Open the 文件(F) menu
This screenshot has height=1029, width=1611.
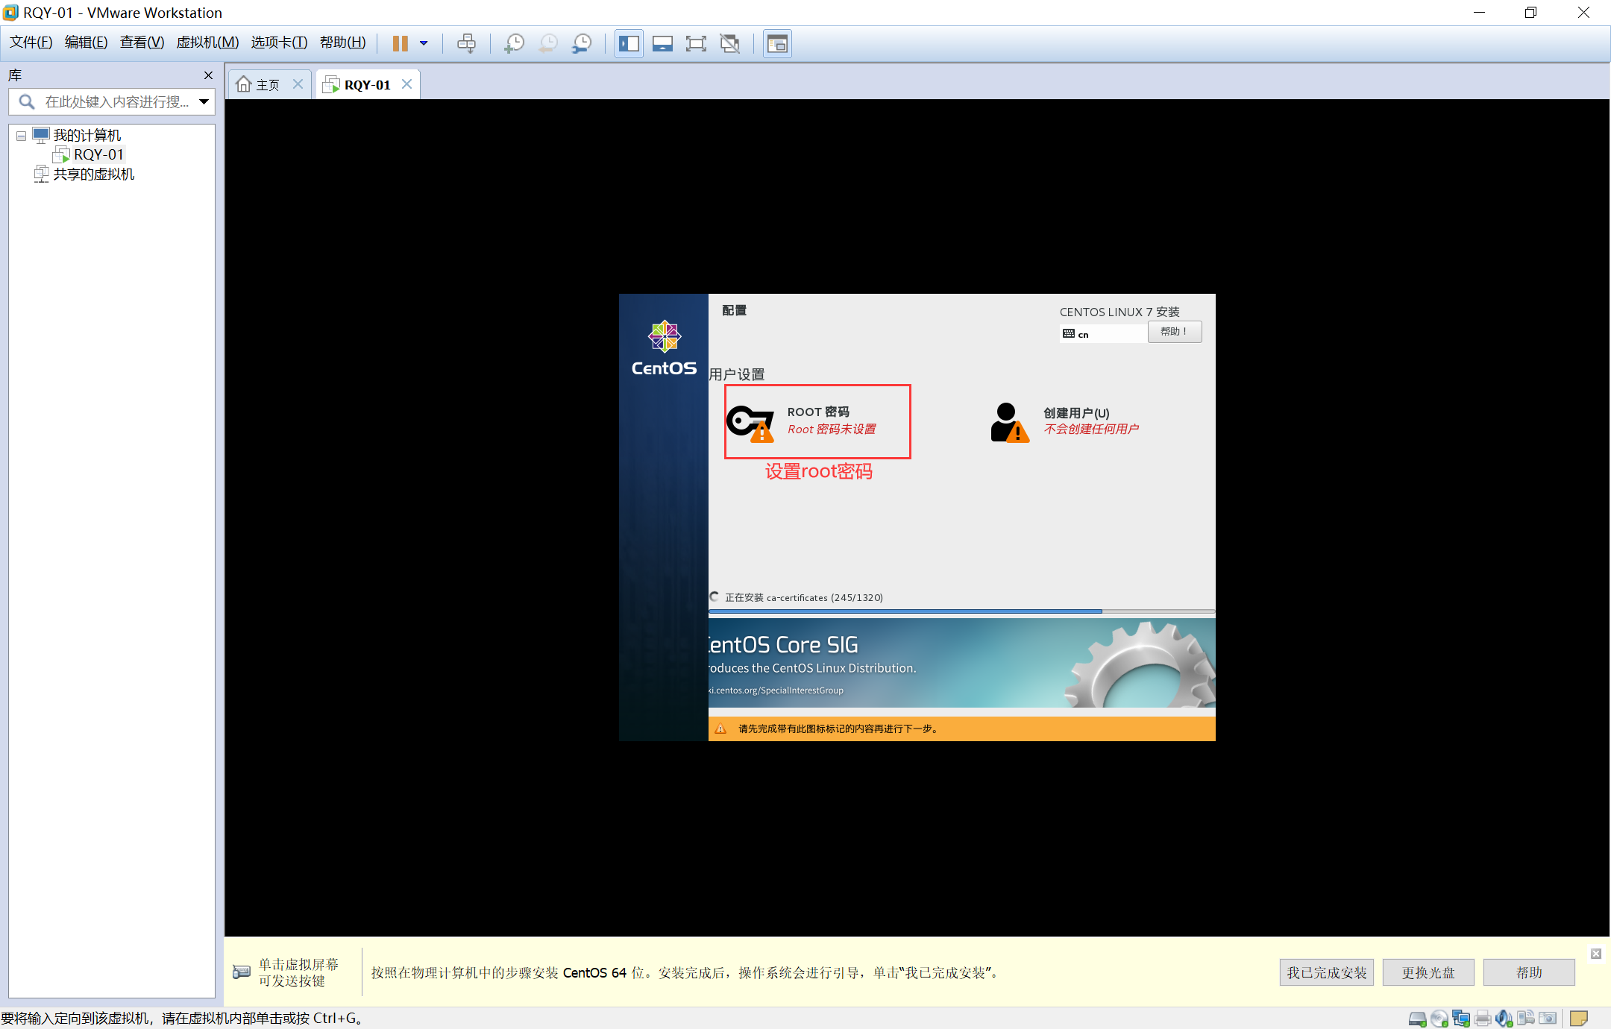31,43
